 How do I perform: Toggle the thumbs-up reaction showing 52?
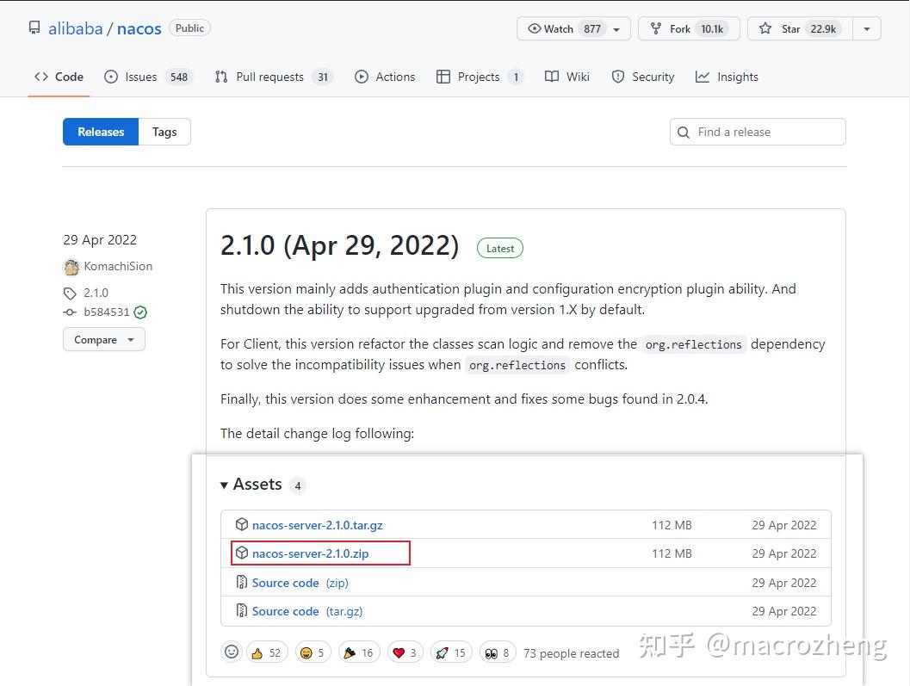[267, 652]
